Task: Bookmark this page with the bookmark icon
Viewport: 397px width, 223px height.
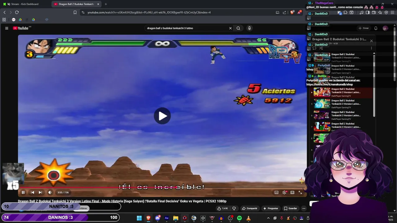Action: [x=75, y=12]
